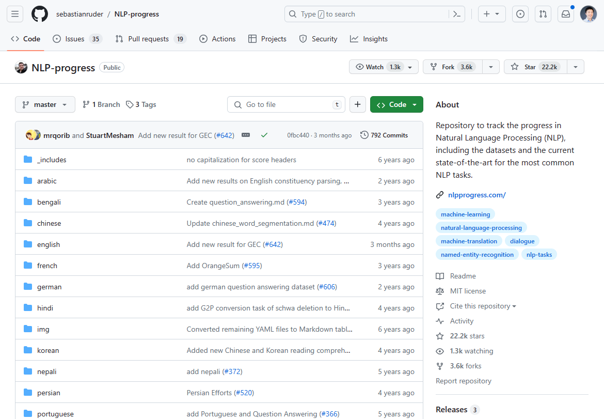
Task: Open the green Code dropdown button
Action: click(397, 104)
